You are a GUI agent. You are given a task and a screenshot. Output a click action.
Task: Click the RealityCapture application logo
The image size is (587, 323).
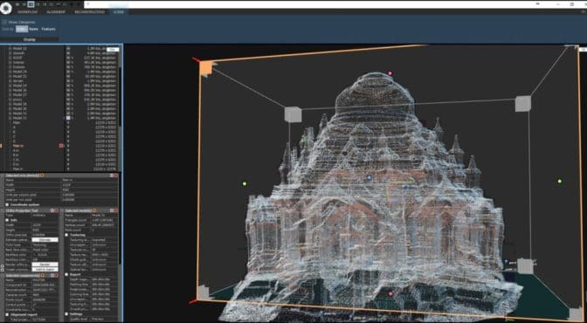pos(5,8)
